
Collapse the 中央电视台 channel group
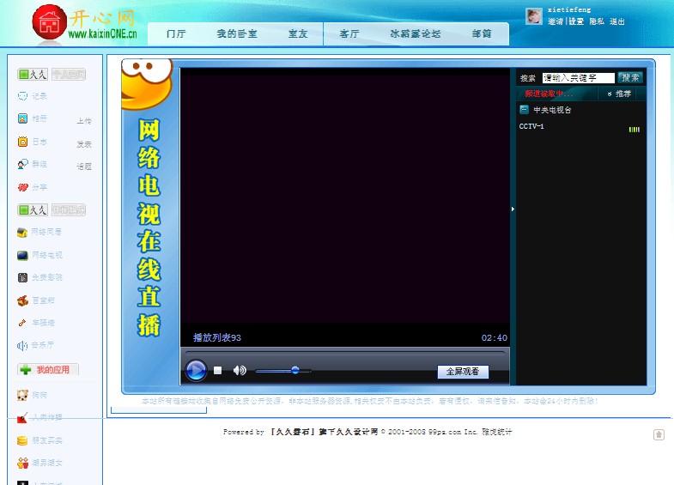pyautogui.click(x=524, y=110)
